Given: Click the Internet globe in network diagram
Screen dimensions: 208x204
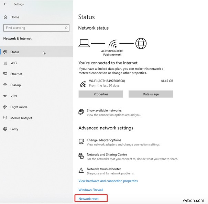Looking at the screenshot, I should coord(141,43).
